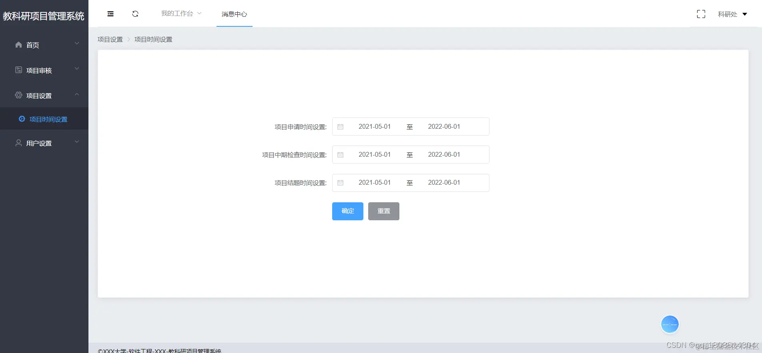Switch to the 消息中心 tab
762x353 pixels.
click(235, 14)
